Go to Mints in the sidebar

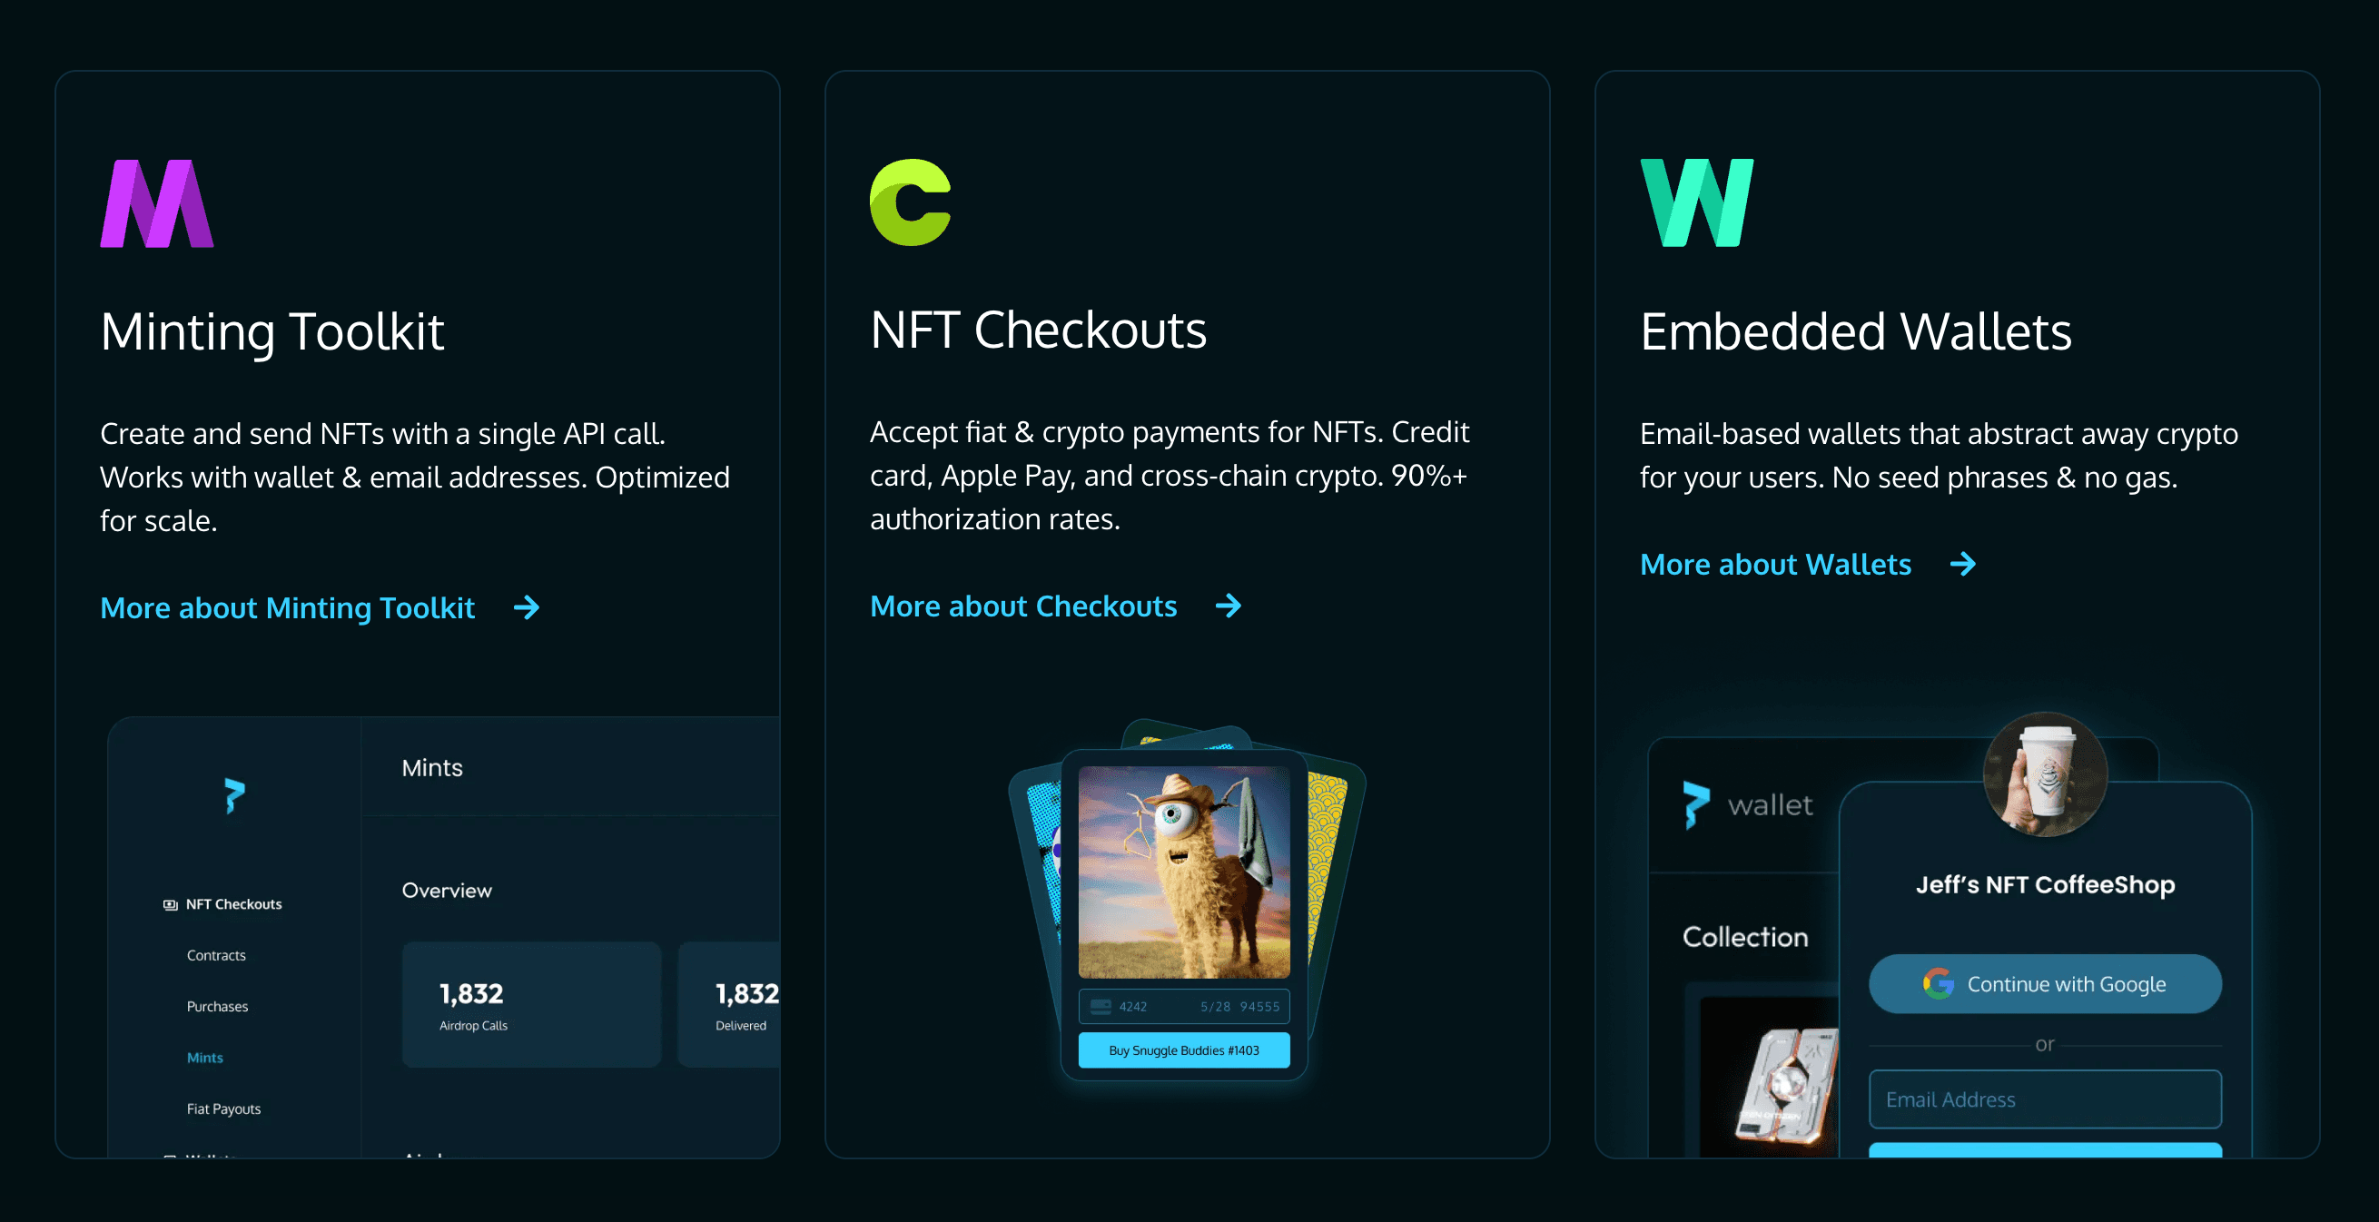205,1058
